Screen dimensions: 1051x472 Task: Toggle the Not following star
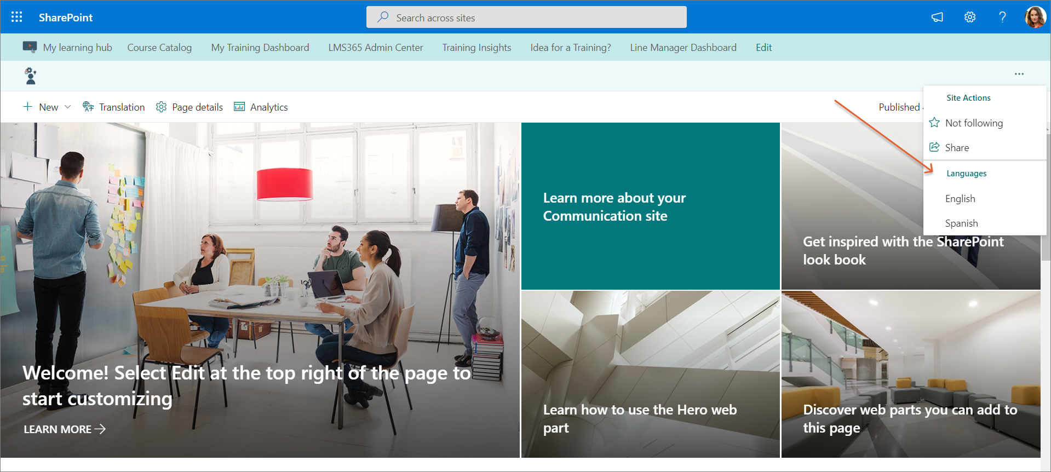[x=934, y=123]
